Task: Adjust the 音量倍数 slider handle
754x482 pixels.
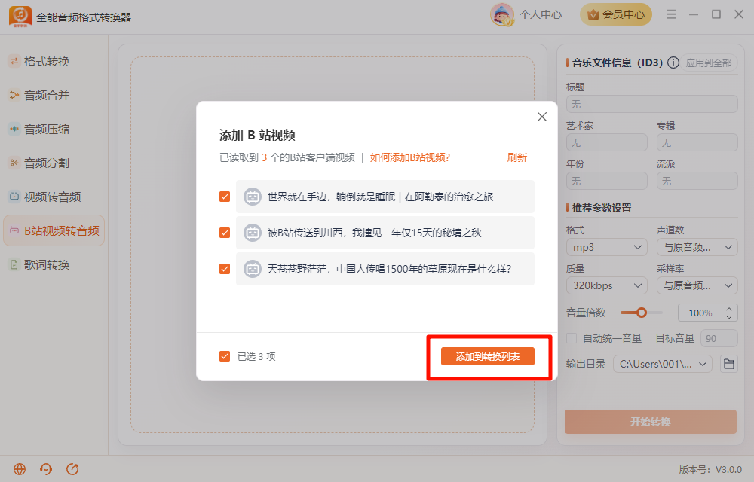Action: pos(642,313)
